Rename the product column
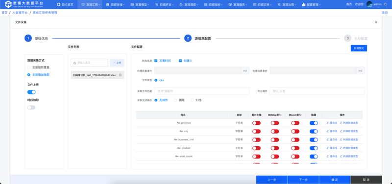Image resolution: width=392 pixels, height=184 pixels. 332,148
